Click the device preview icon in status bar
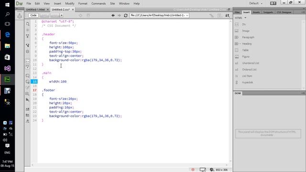Screen dimensions: 306x172 pyautogui.click(x=203, y=170)
